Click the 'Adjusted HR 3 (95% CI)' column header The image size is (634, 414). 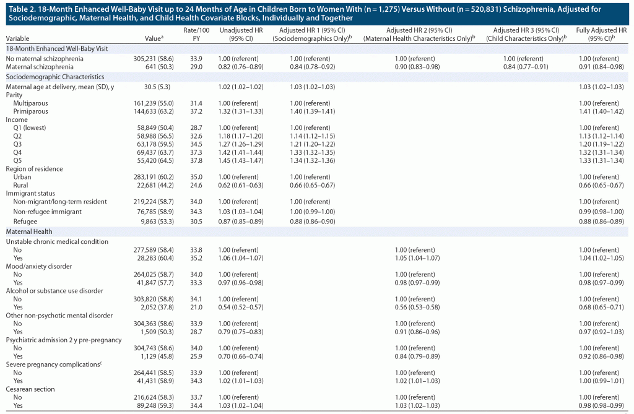click(x=529, y=34)
